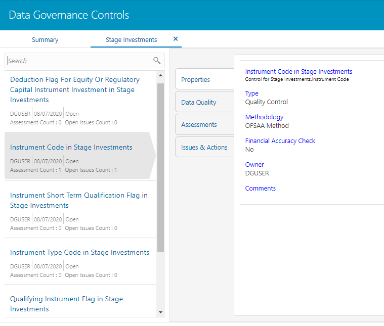Click the list scroll up arrow
Screen dimensions: 384x326
click(x=161, y=75)
